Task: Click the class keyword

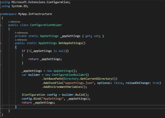Action: click(24, 25)
